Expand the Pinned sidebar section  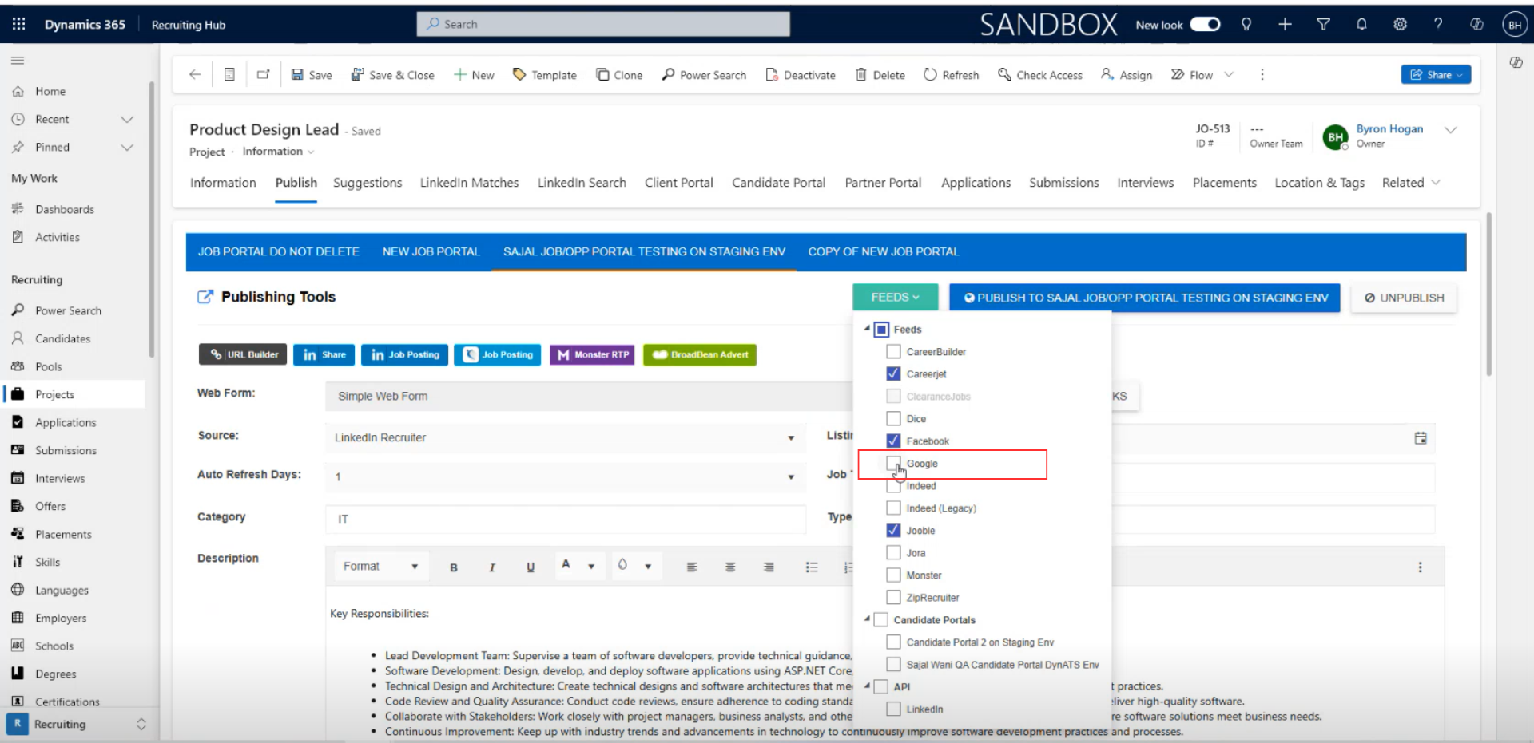(126, 147)
